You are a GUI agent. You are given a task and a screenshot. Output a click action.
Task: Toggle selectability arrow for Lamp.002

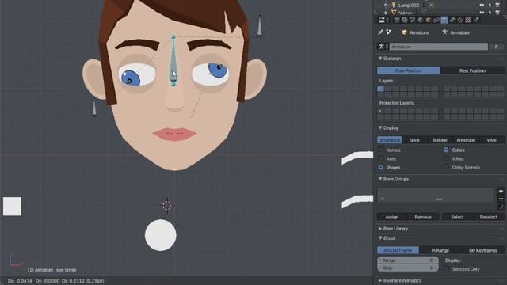490,6
